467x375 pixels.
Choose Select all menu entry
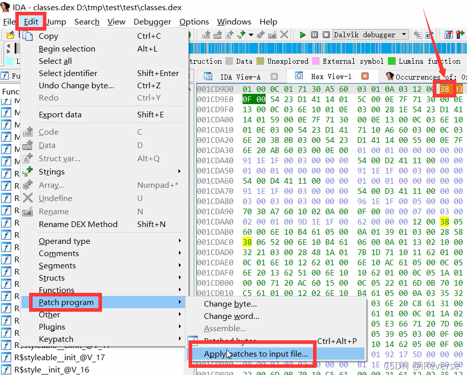point(104,61)
